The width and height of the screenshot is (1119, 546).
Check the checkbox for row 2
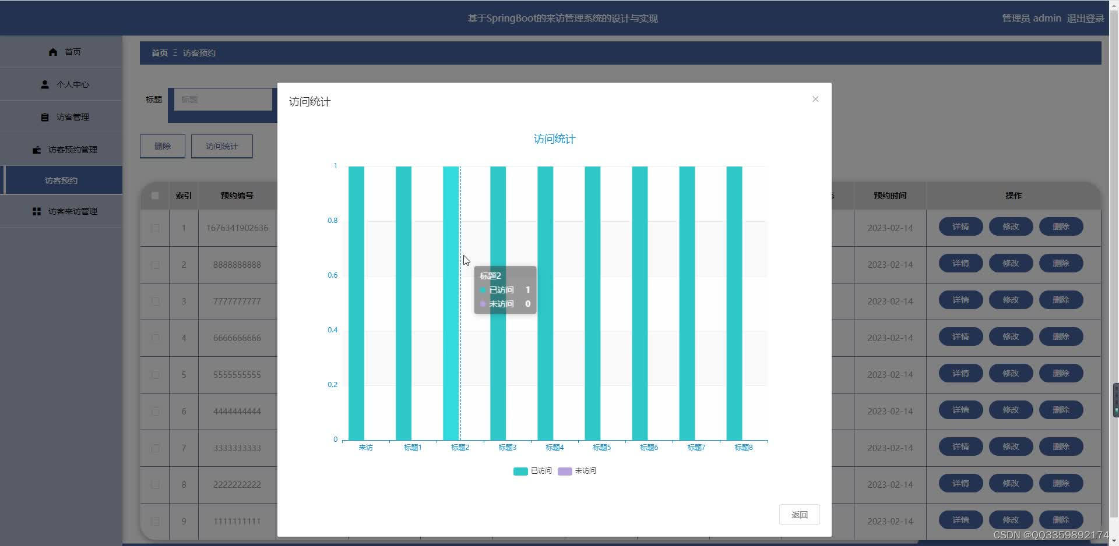pyautogui.click(x=155, y=265)
